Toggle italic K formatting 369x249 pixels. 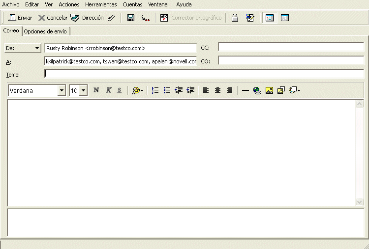coord(108,90)
